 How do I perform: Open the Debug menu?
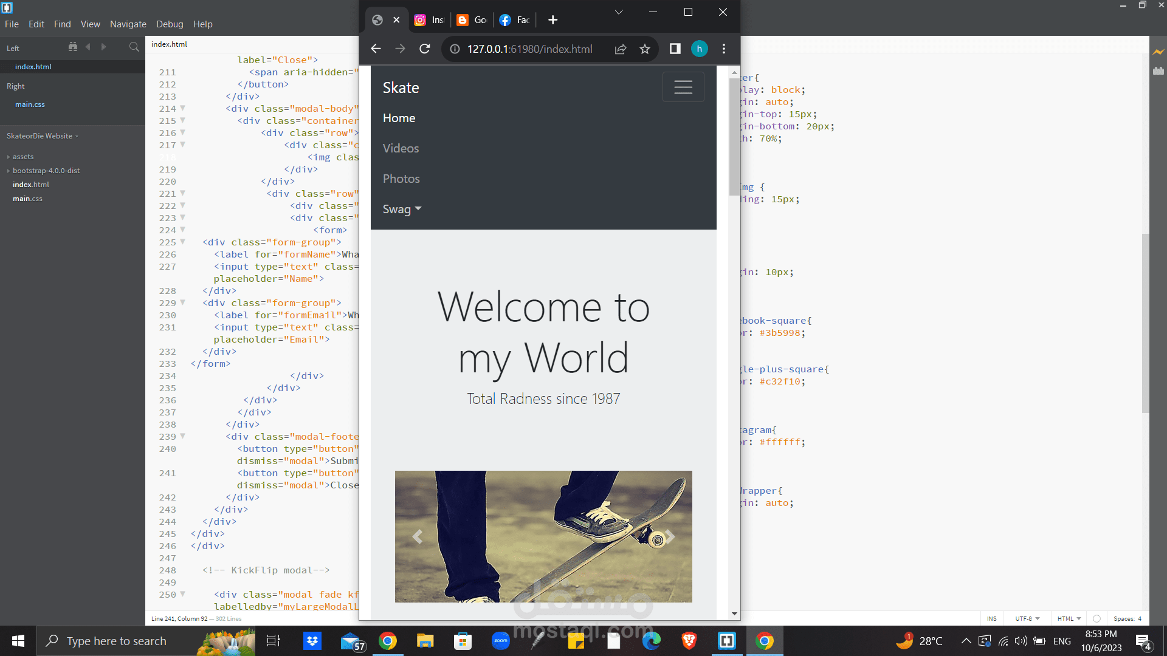(170, 24)
